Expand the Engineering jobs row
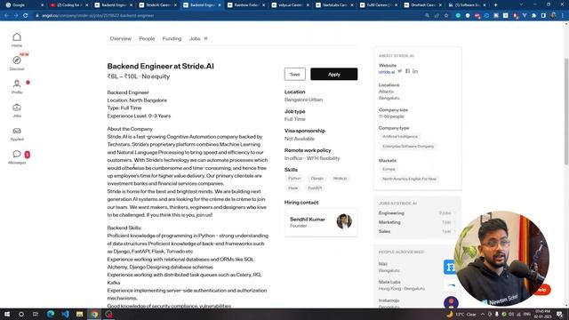569x320 pixels. pyautogui.click(x=417, y=213)
